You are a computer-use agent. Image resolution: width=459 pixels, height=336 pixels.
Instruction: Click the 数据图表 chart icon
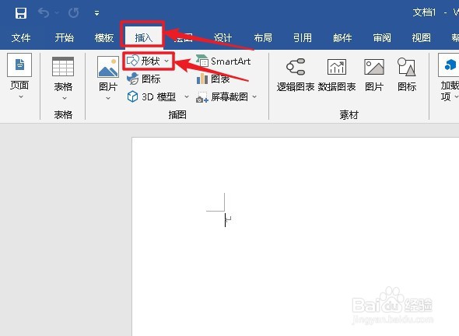click(x=337, y=67)
